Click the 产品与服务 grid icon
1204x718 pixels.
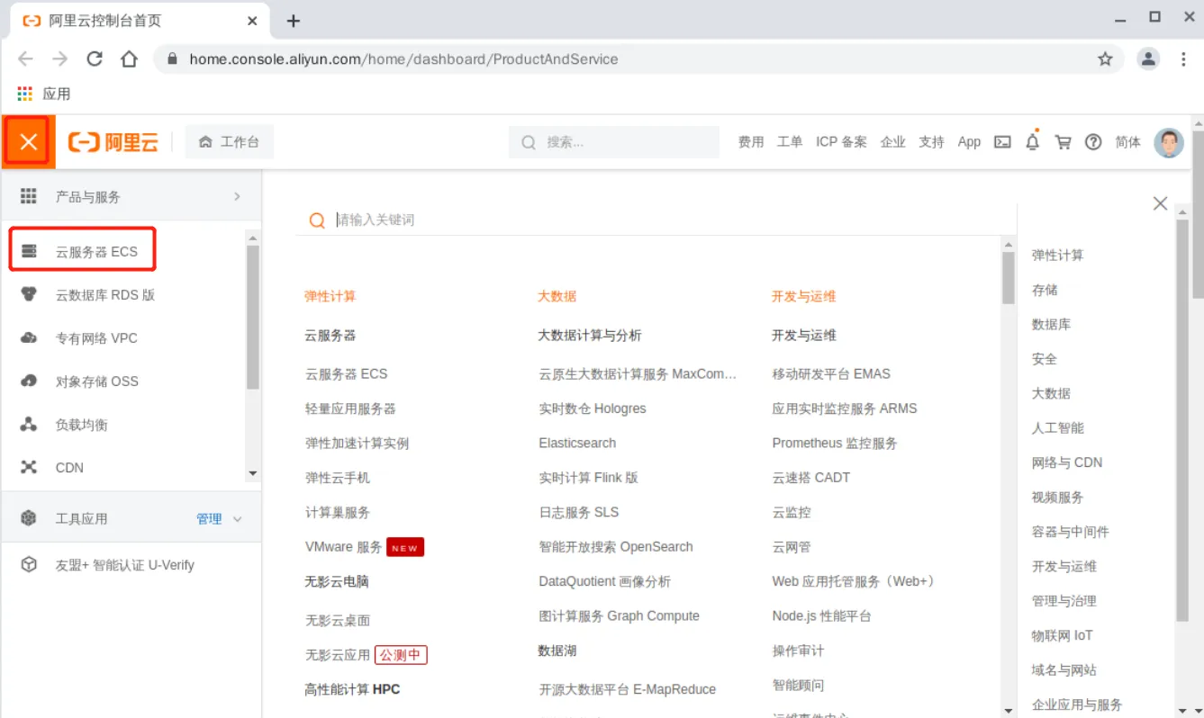[x=29, y=196]
